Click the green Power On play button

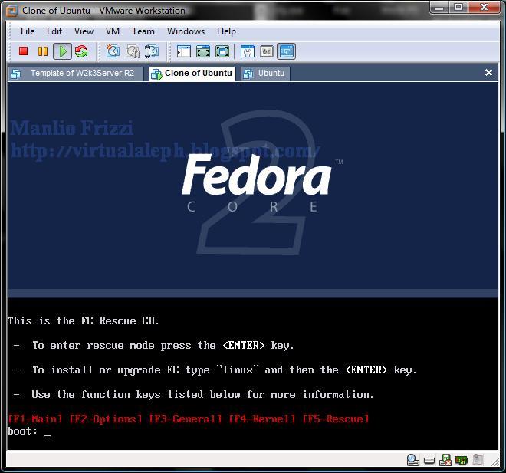pos(62,51)
